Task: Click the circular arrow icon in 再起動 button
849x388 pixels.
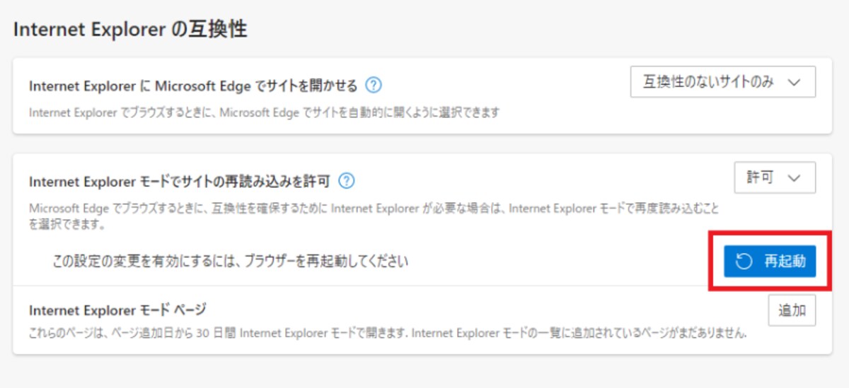Action: [x=744, y=261]
